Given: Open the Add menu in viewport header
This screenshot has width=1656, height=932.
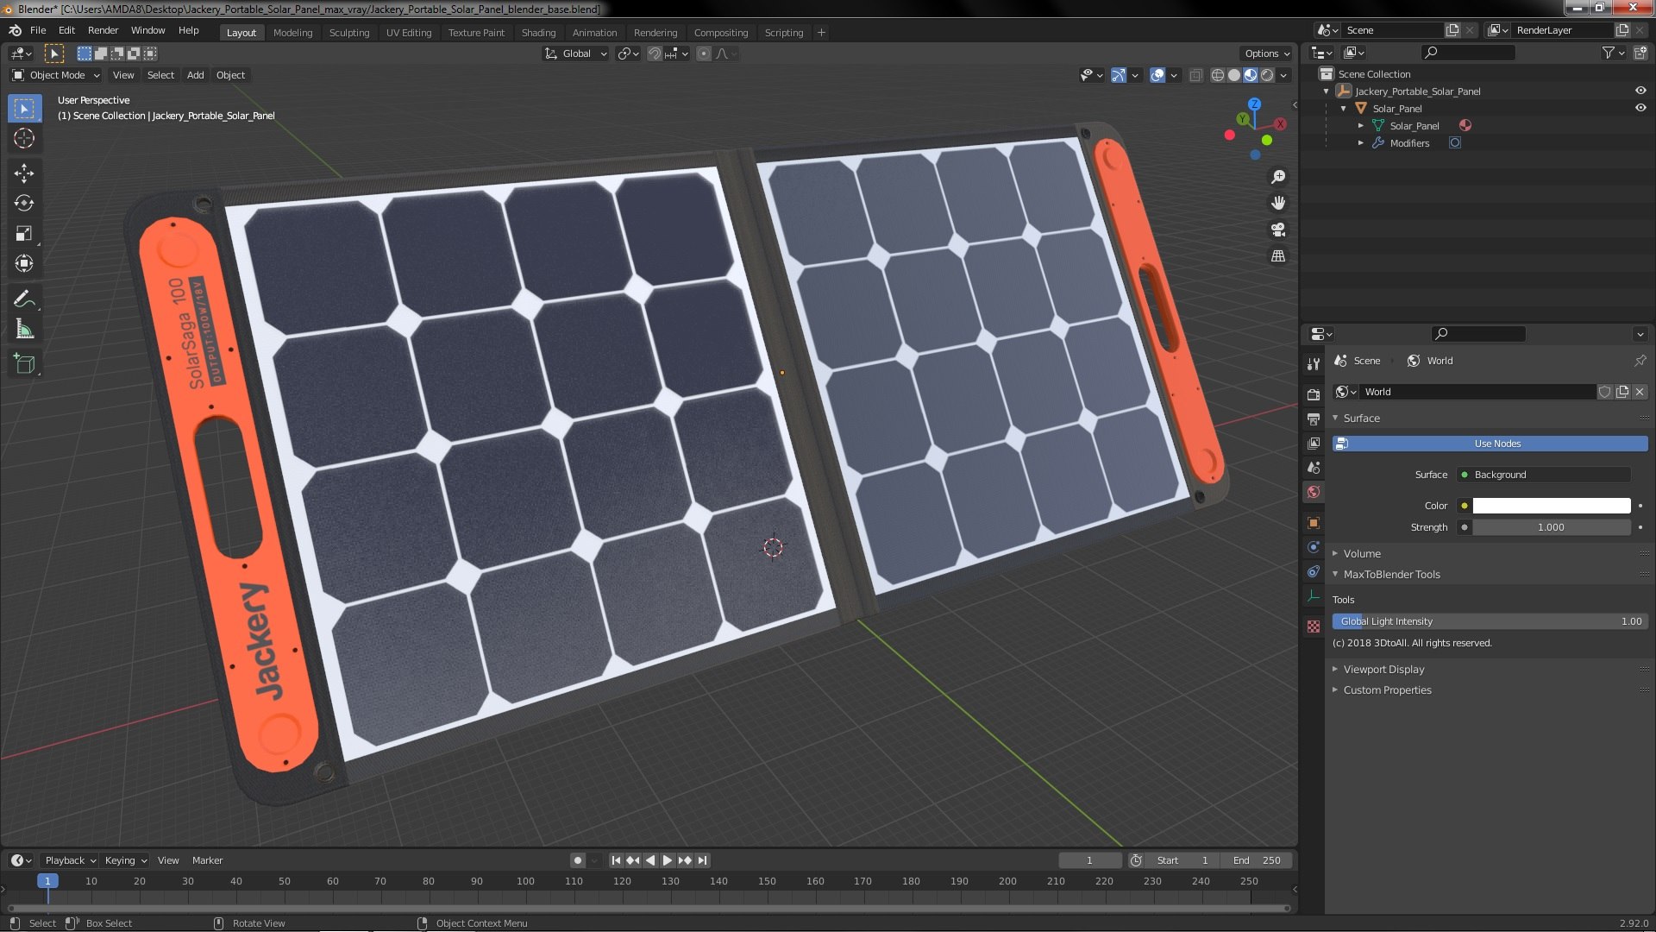Looking at the screenshot, I should coord(196,75).
